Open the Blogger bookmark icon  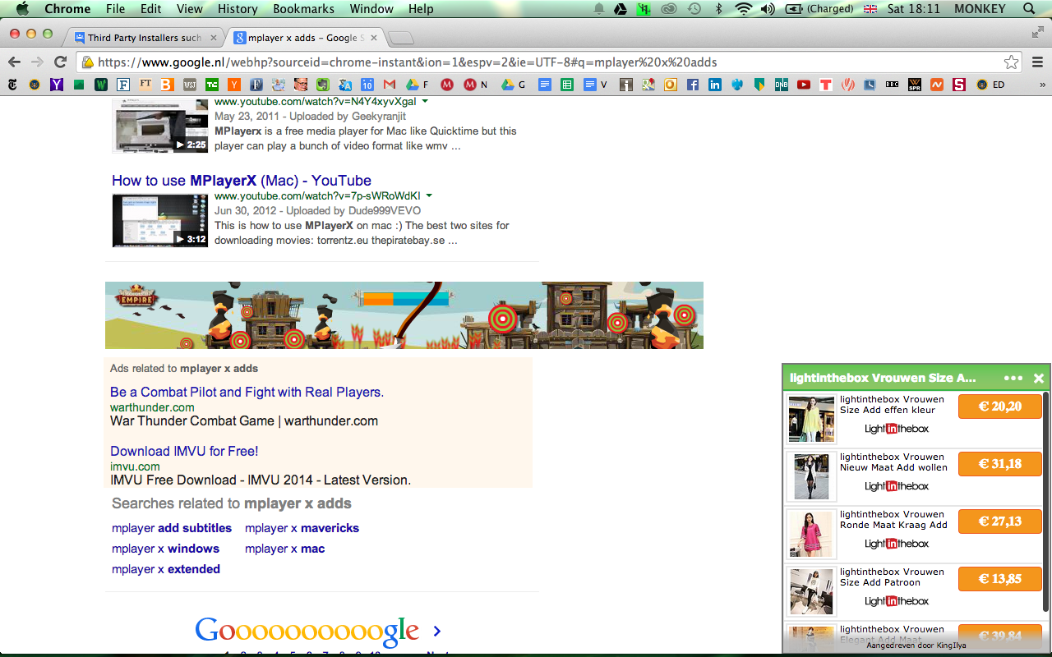[x=167, y=85]
